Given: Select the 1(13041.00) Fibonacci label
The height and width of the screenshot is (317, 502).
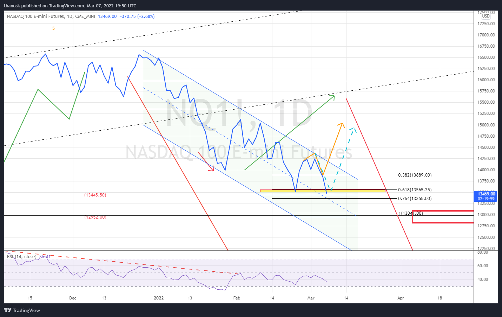Looking at the screenshot, I should [x=410, y=213].
